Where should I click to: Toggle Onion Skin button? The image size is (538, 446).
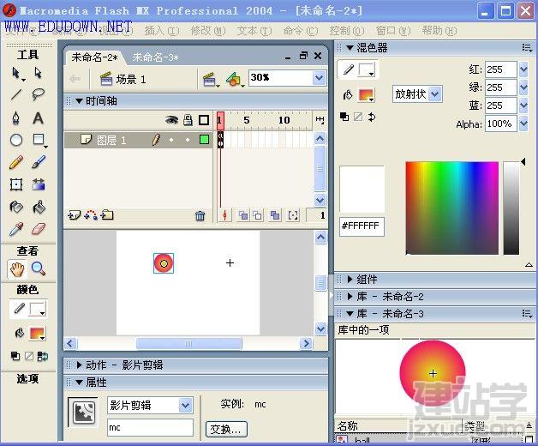[x=243, y=216]
